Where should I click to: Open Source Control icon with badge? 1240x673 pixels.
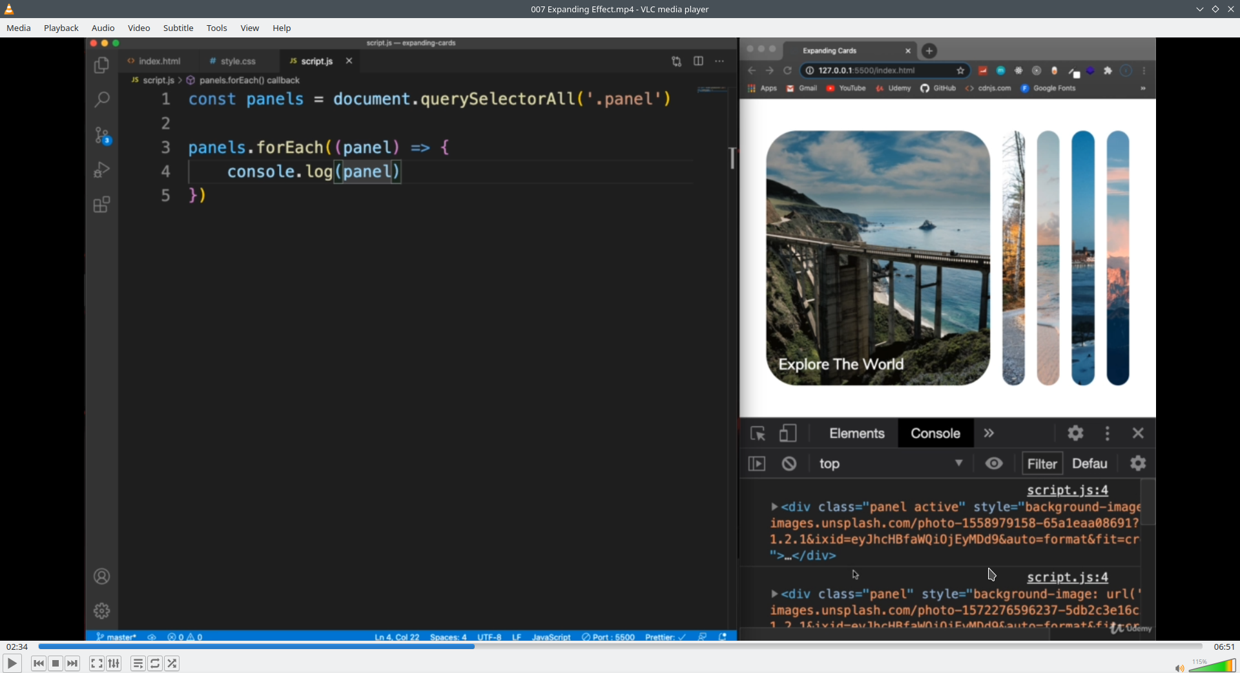tap(102, 135)
